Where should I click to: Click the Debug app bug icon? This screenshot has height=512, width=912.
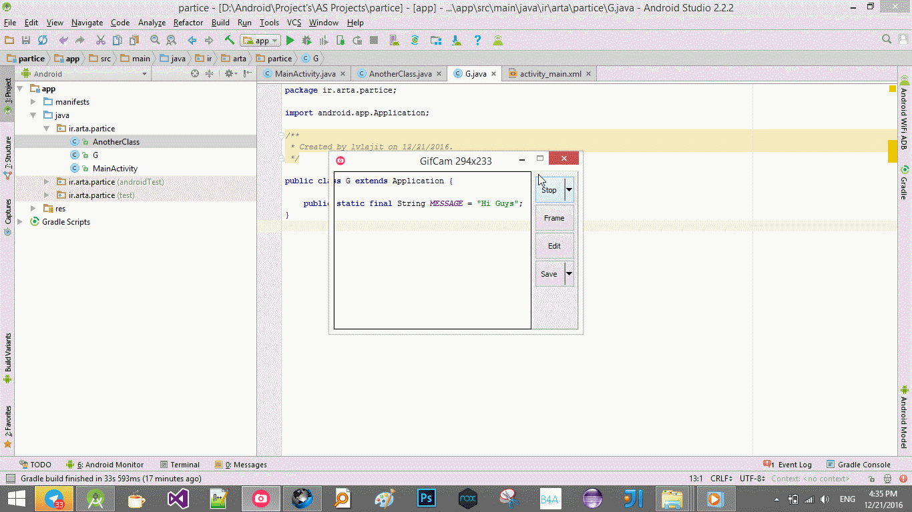306,41
